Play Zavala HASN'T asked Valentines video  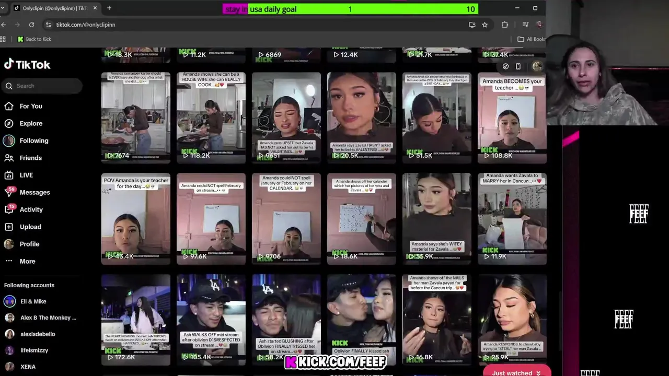pyautogui.click(x=362, y=118)
